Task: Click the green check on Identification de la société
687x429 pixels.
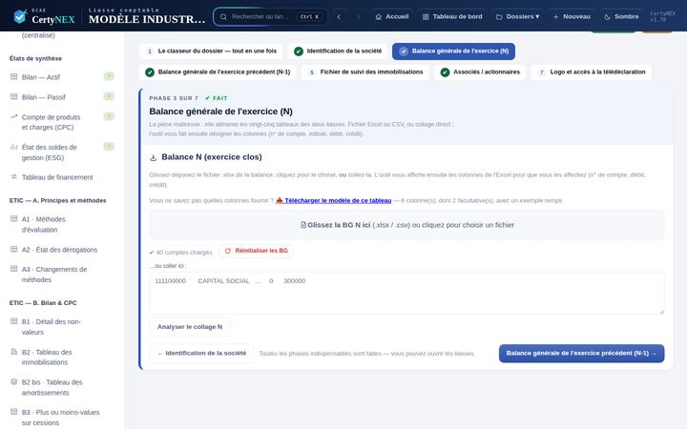Action: click(299, 51)
